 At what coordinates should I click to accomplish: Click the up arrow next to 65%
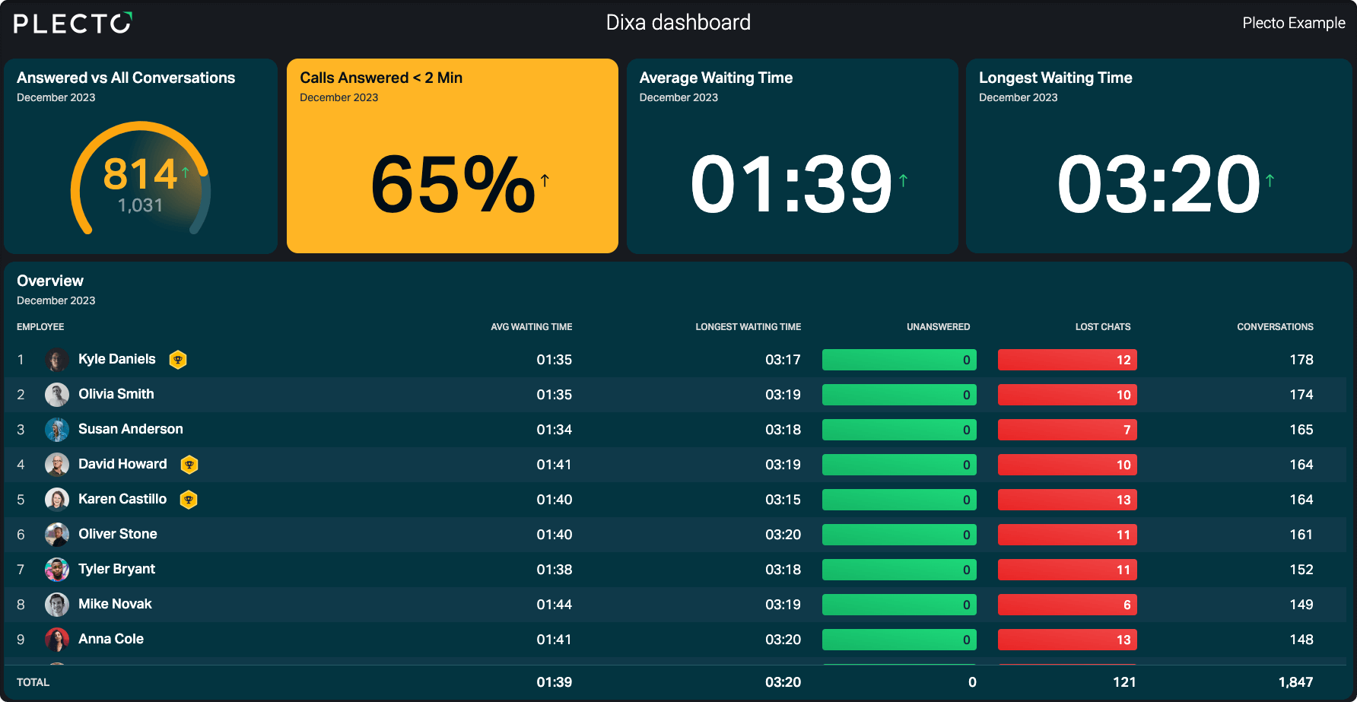coord(545,180)
